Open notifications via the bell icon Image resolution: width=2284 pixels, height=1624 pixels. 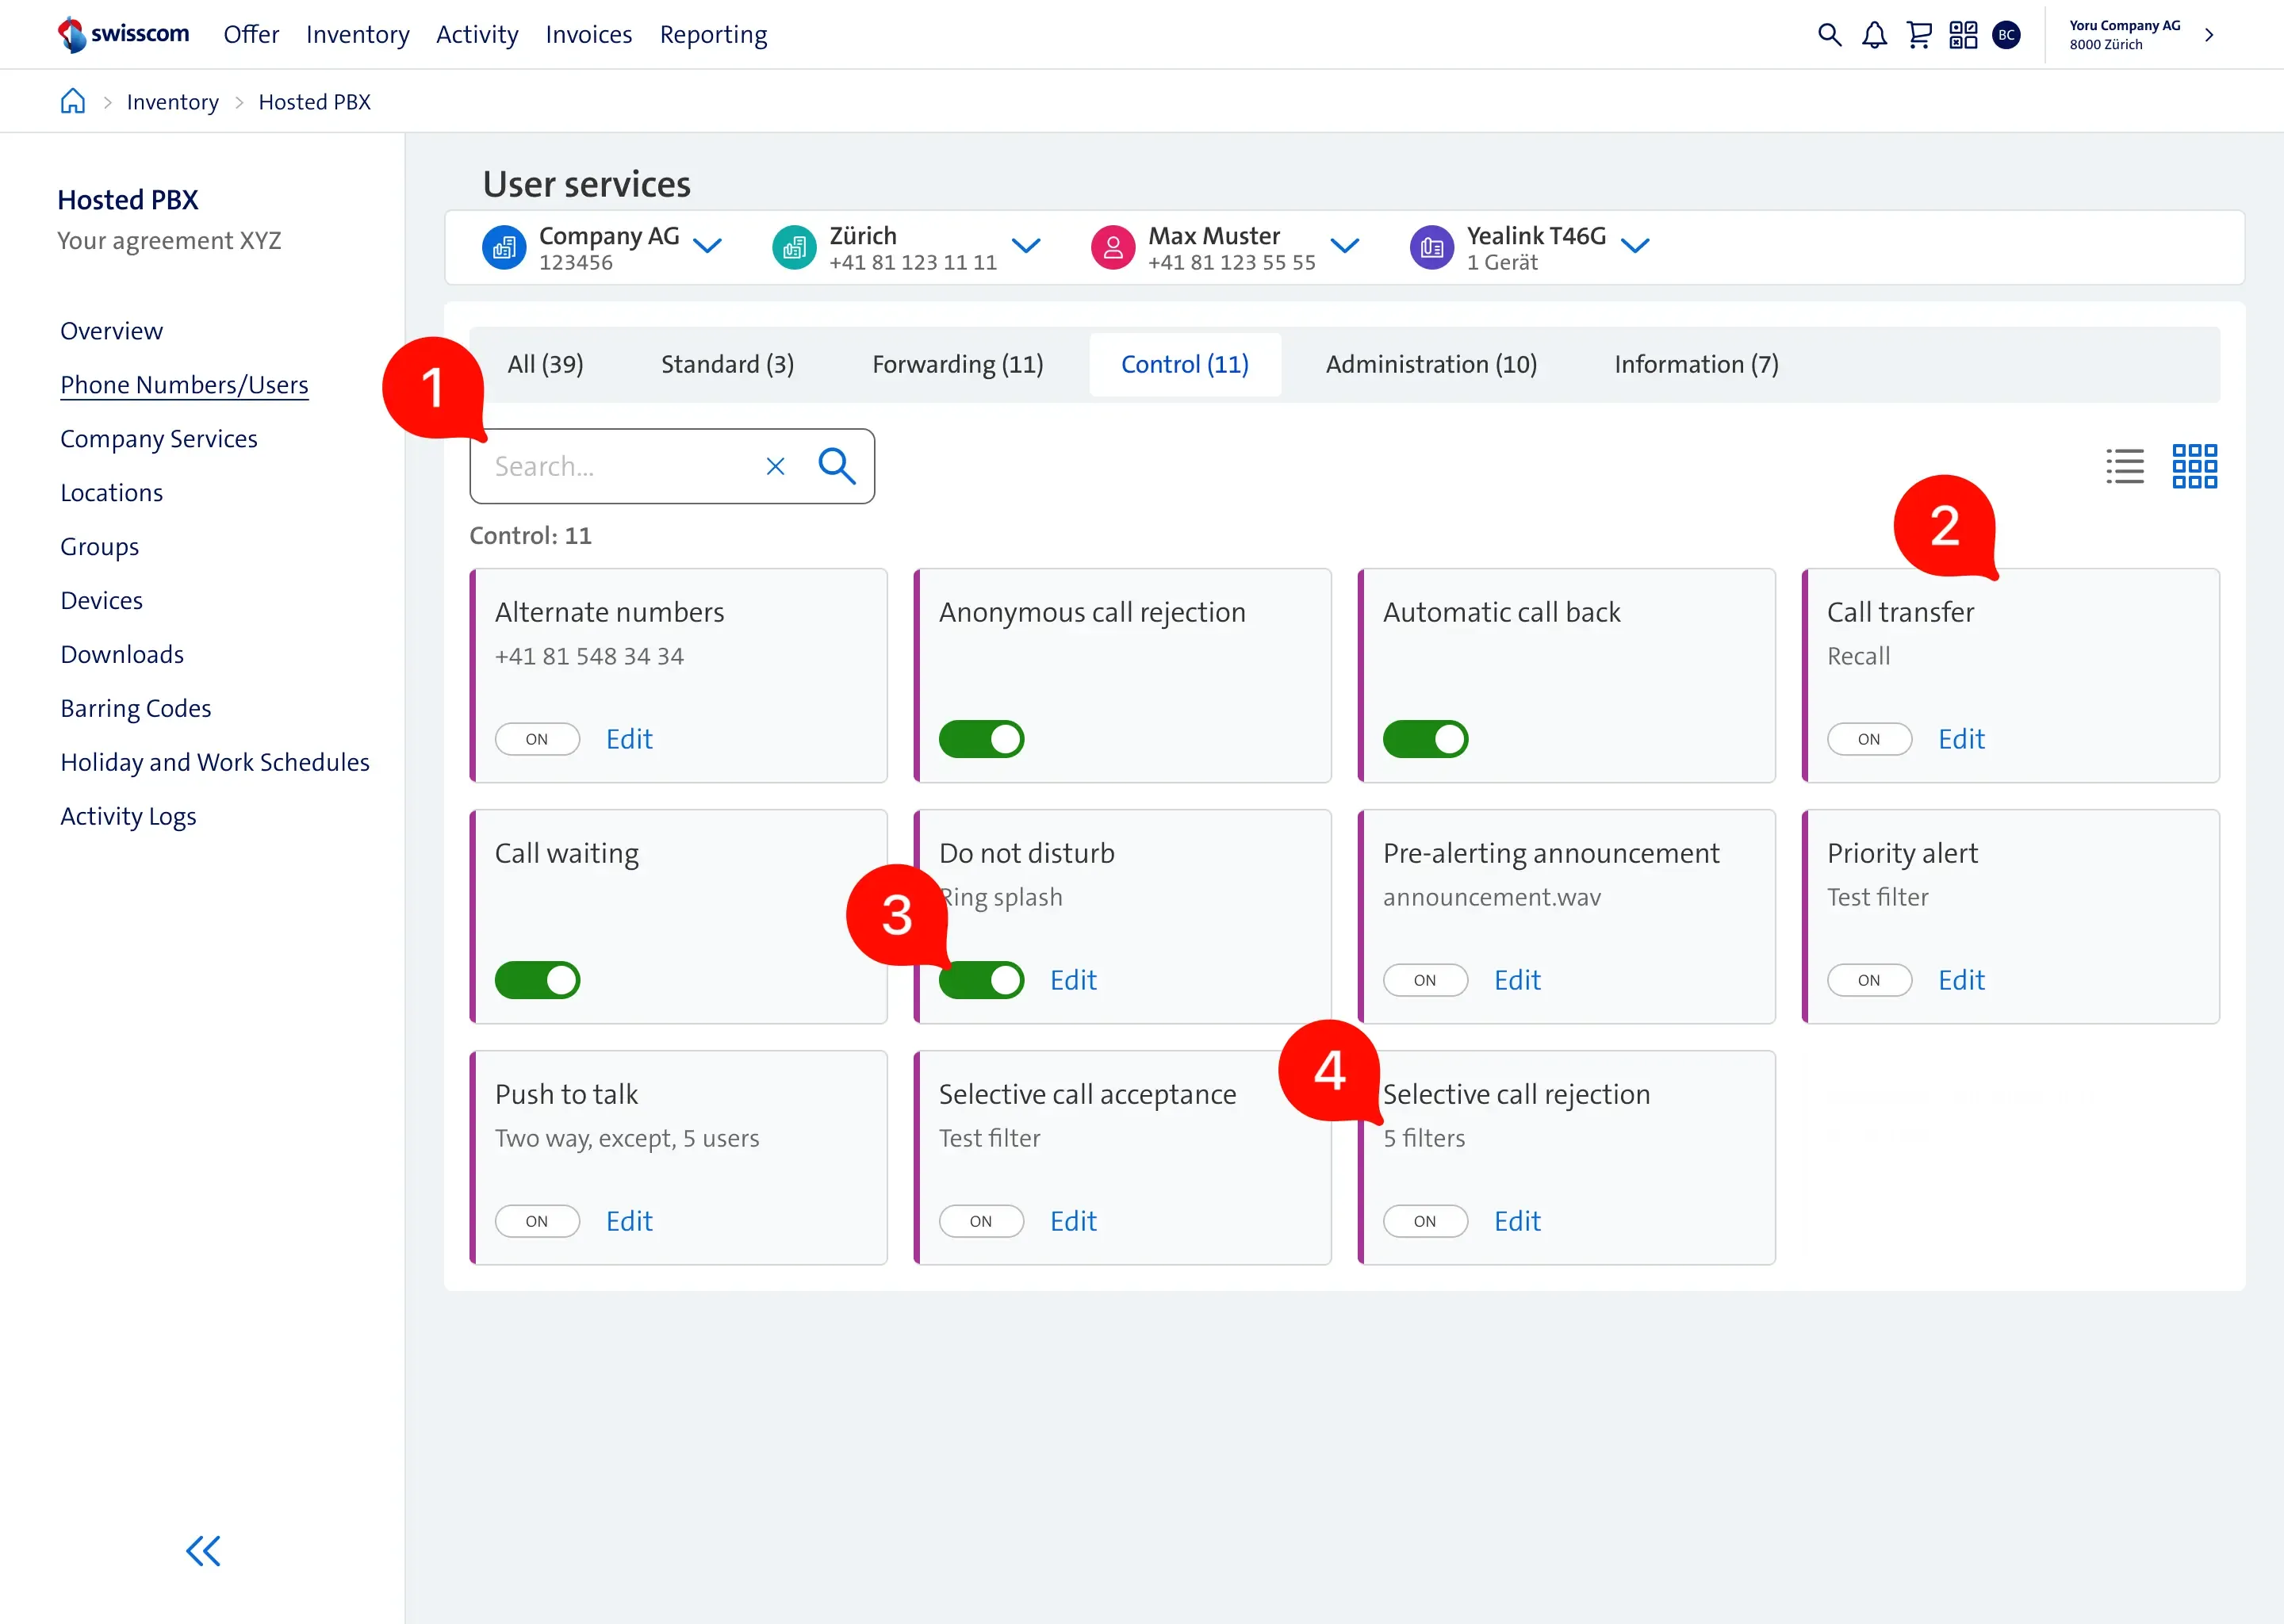tap(1874, 34)
